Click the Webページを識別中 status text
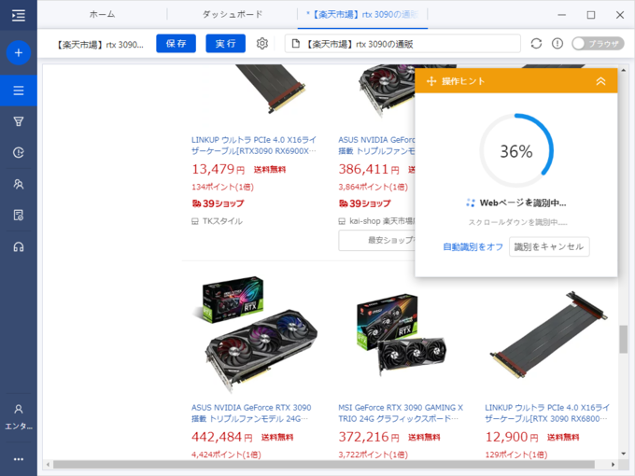The height and width of the screenshot is (476, 635). 523,203
